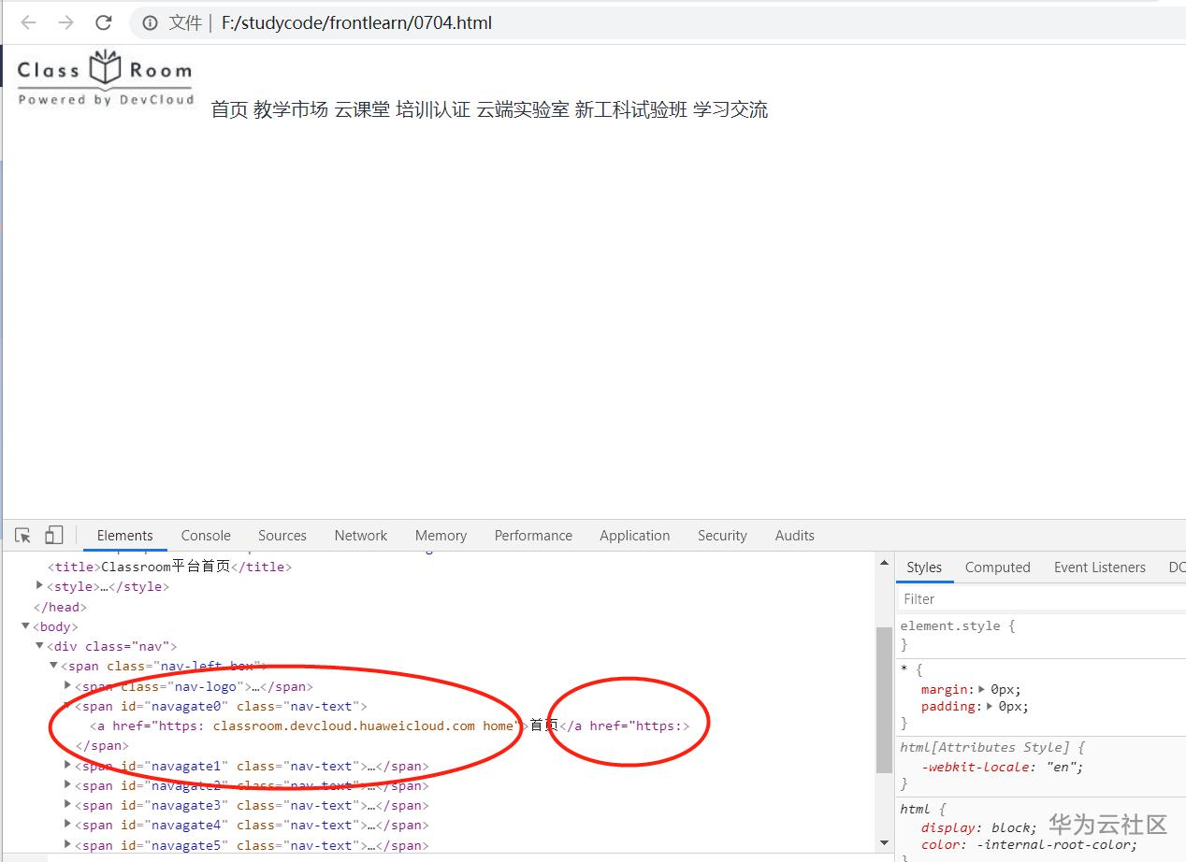Reload the page with refresh icon

104,22
